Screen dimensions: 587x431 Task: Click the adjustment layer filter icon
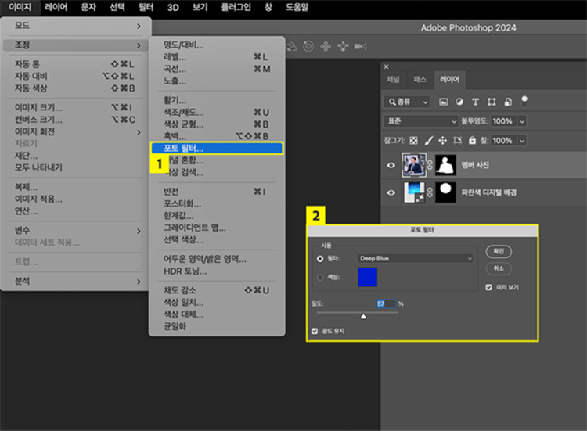460,102
